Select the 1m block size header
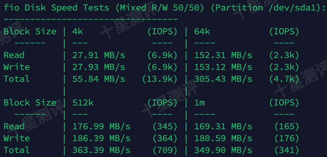 tap(200, 103)
